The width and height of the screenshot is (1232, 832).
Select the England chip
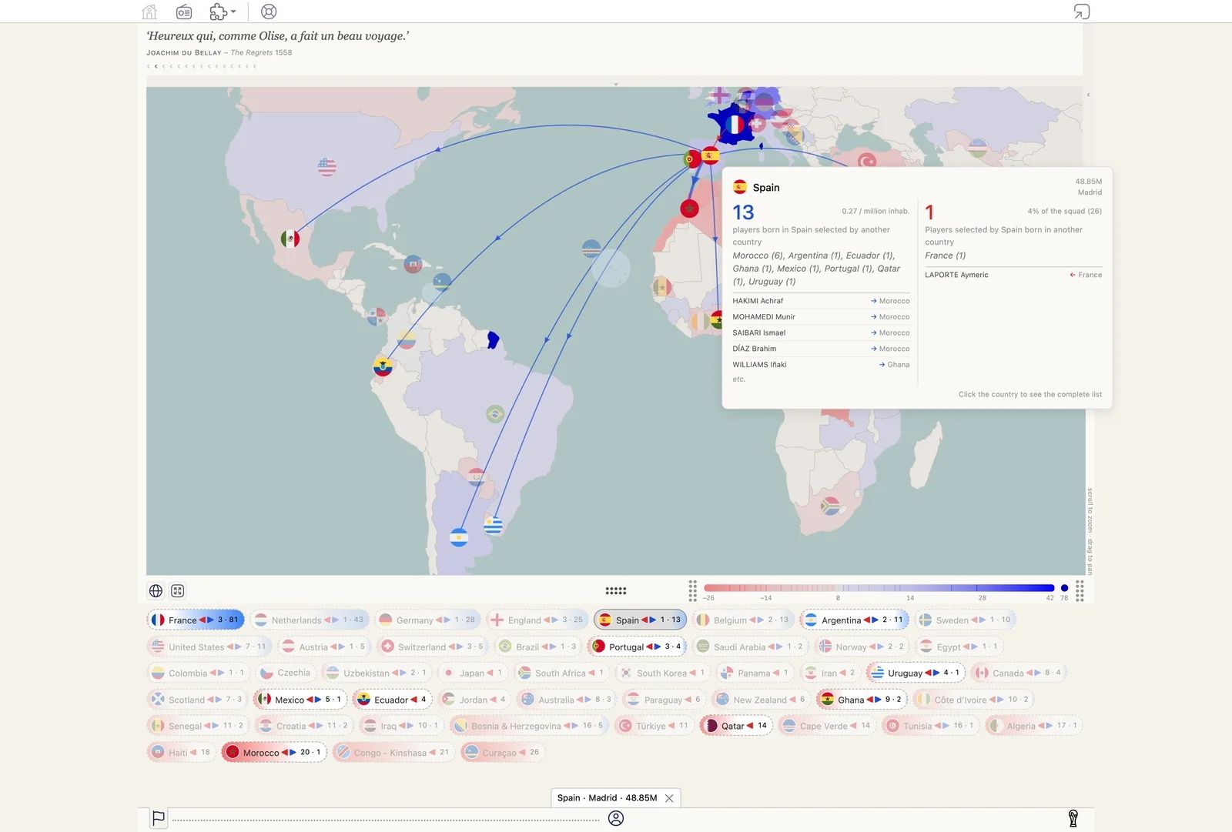tap(537, 620)
